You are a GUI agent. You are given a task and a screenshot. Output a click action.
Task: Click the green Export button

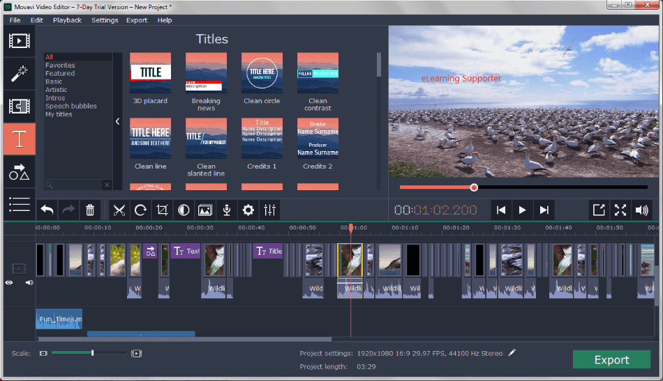611,359
